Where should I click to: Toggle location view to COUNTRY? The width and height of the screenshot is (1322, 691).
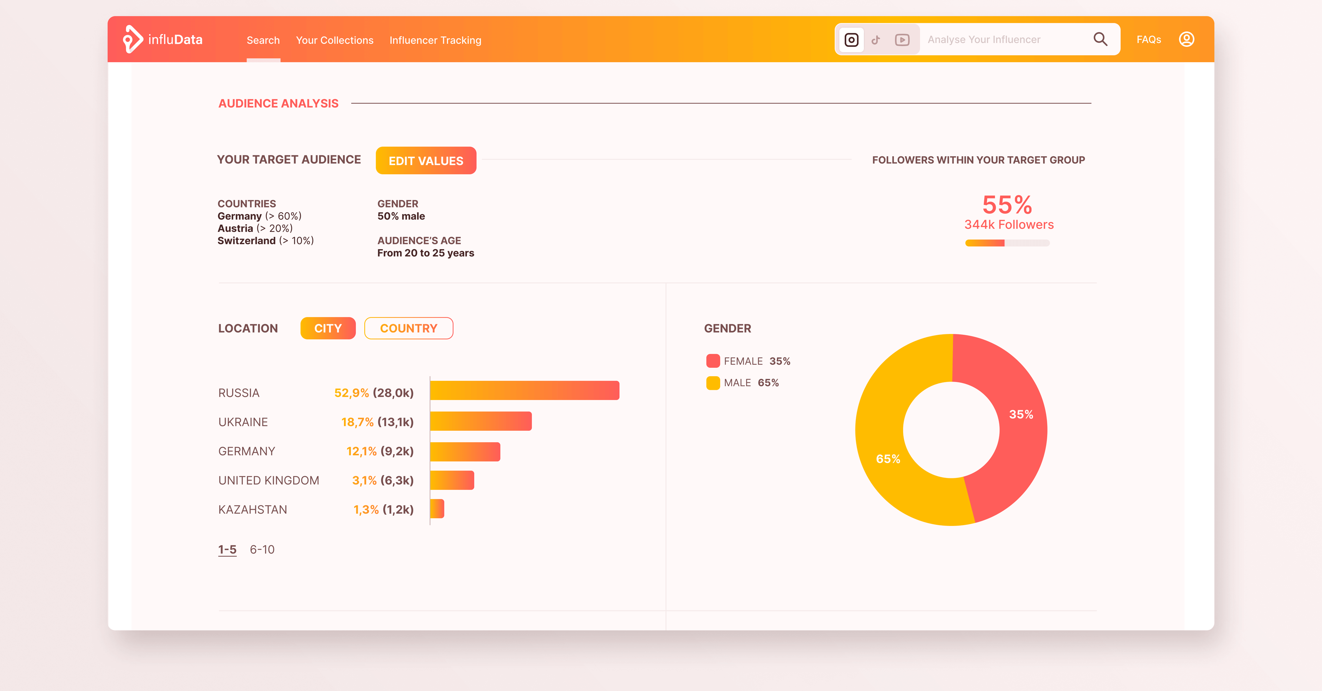409,328
